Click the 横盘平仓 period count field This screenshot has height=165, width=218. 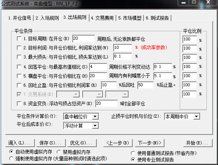[x=98, y=76]
